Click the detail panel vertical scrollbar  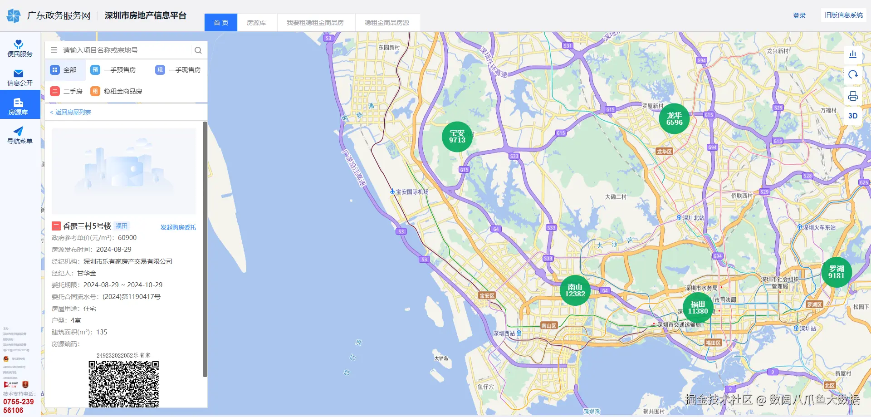205,249
